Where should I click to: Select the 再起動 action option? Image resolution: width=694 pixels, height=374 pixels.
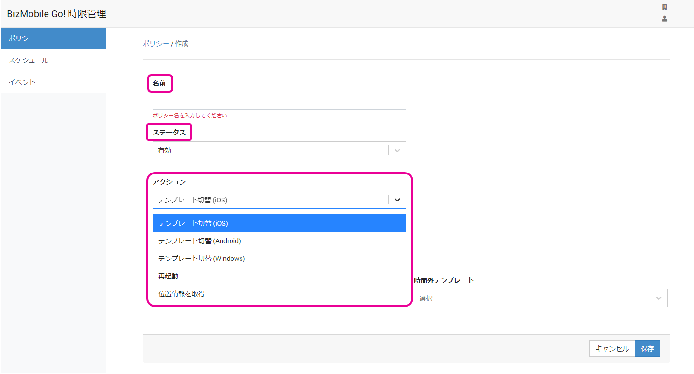[279, 276]
